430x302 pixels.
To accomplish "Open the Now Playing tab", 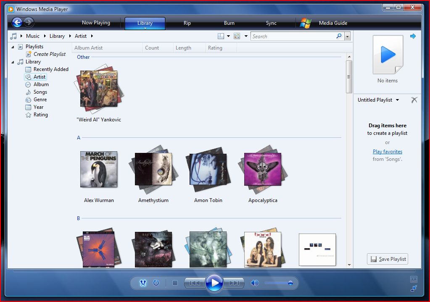I will [96, 23].
